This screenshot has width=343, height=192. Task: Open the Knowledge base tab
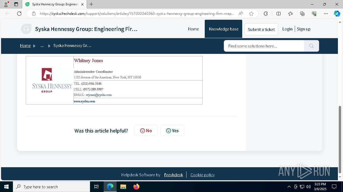point(223,29)
